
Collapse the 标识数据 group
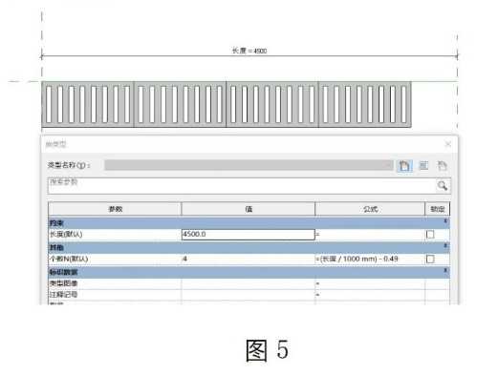tap(445, 271)
